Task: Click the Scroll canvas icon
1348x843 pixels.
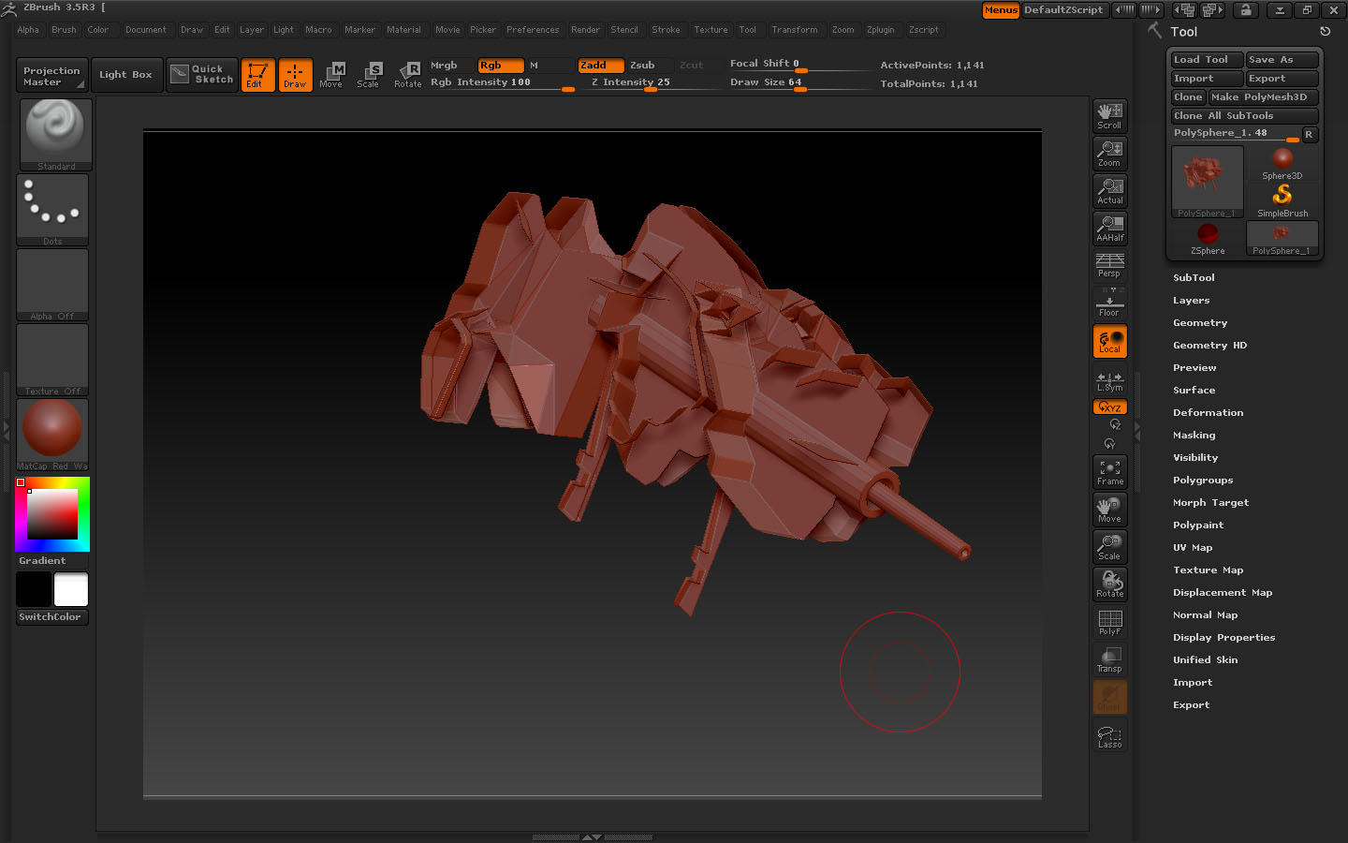Action: point(1109,116)
